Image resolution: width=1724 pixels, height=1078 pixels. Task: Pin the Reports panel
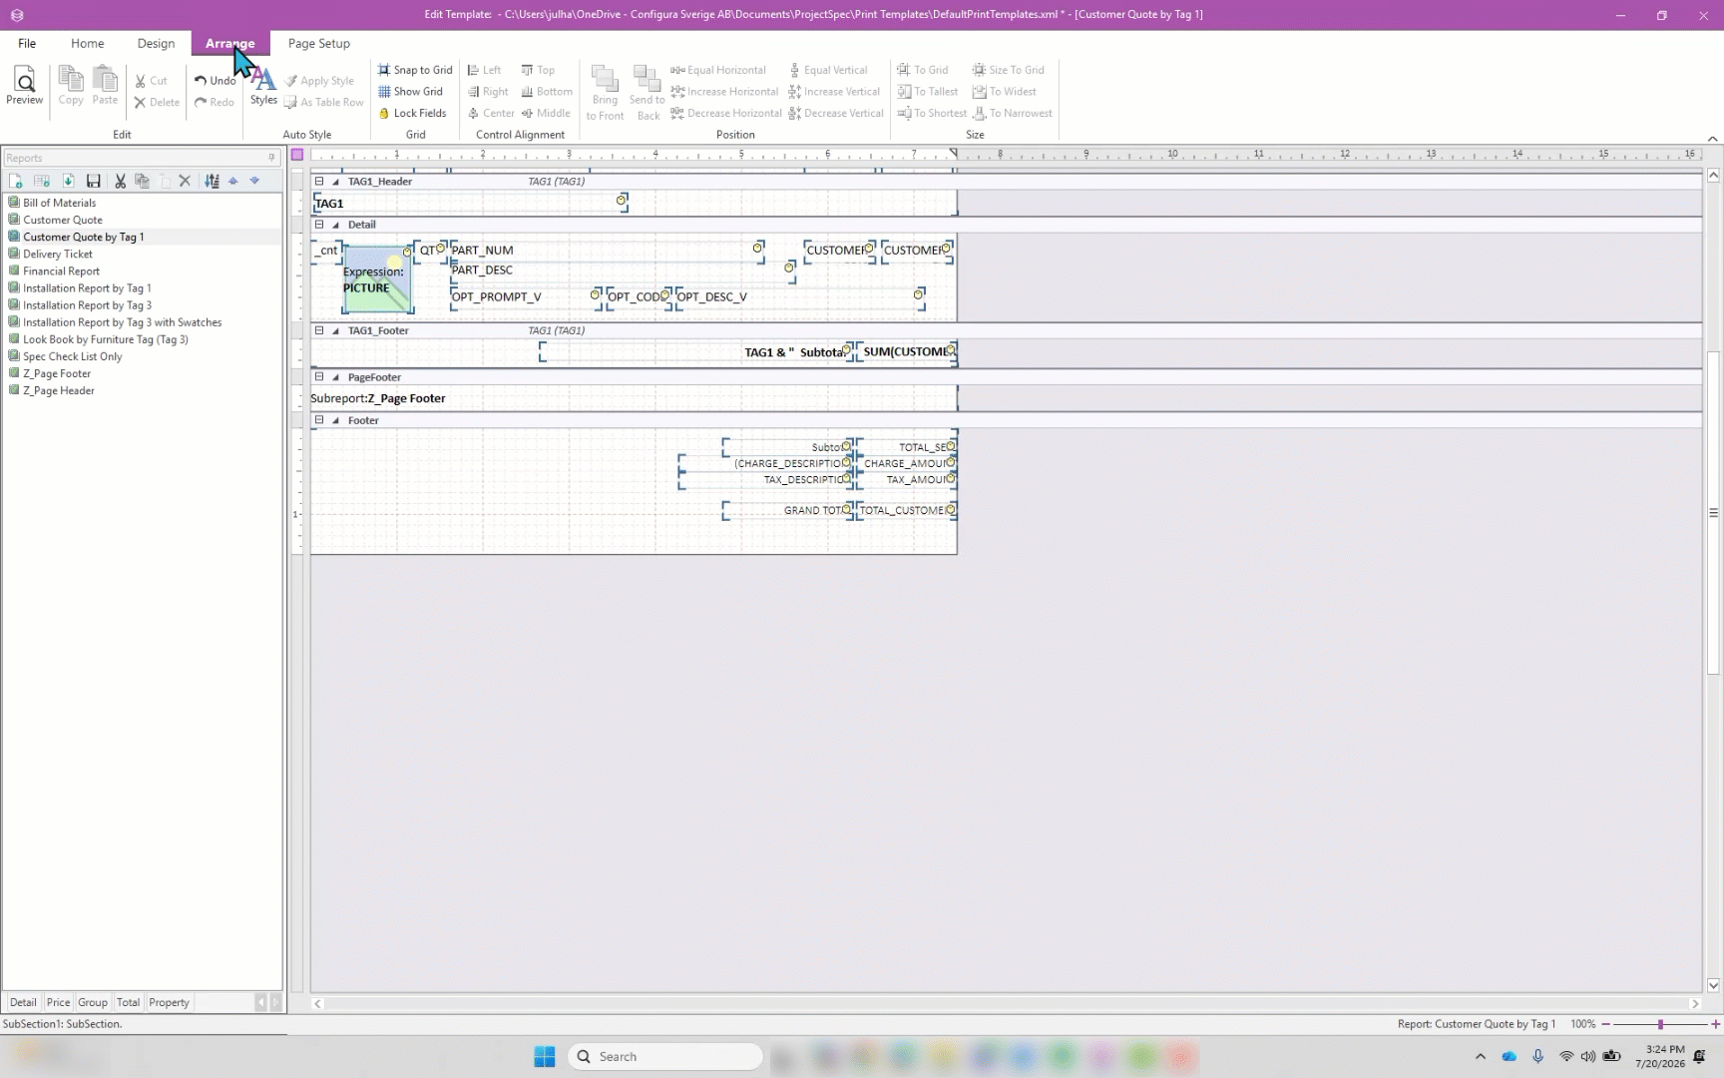(271, 158)
